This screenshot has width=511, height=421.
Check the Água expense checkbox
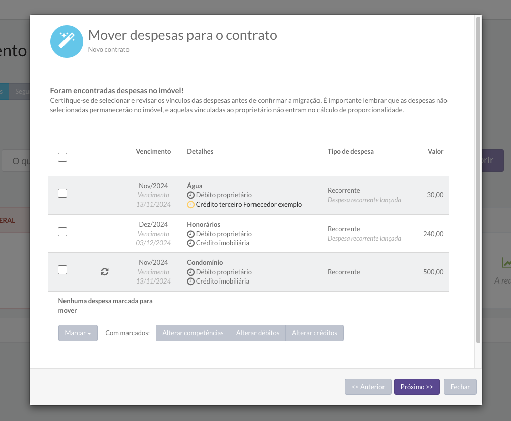coord(62,193)
